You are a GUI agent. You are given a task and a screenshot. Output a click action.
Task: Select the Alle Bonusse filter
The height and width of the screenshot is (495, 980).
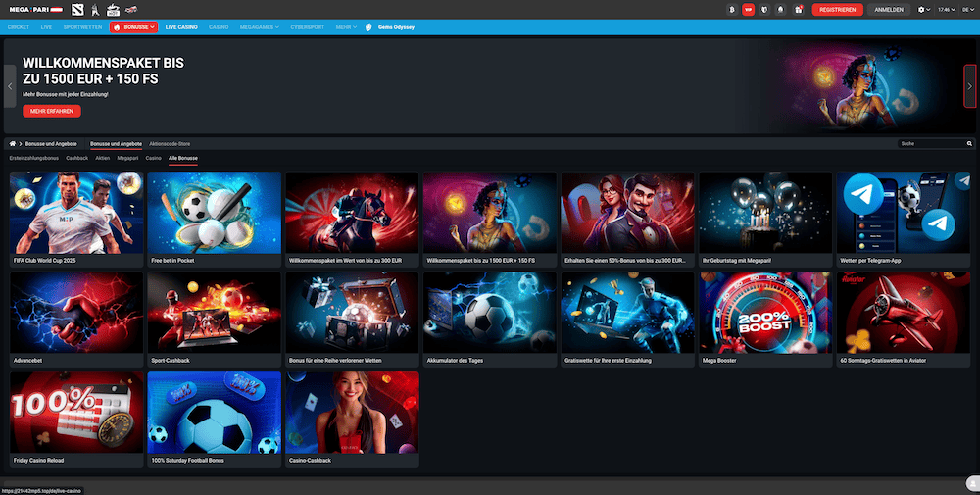183,158
